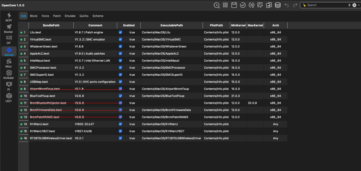Switch to the Add tab
361x171 pixels.
coord(23,16)
